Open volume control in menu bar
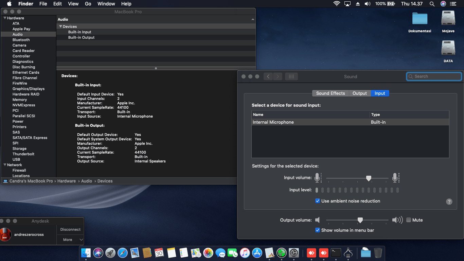Screen dimensions: 464x261 (368, 4)
